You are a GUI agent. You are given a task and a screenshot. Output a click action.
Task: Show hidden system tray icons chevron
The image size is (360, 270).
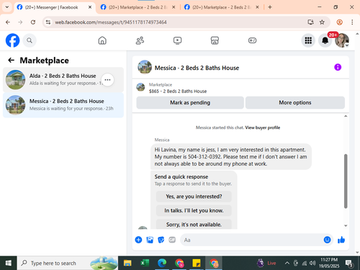click(x=287, y=263)
